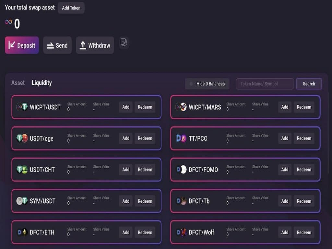Image resolution: width=332 pixels, height=249 pixels.
Task: Click the infinity symbol beside total balance
Action: [x=8, y=22]
